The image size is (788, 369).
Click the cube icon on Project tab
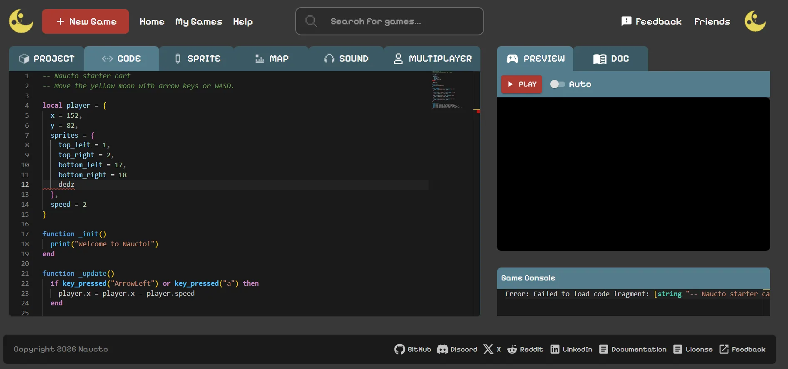(x=24, y=59)
